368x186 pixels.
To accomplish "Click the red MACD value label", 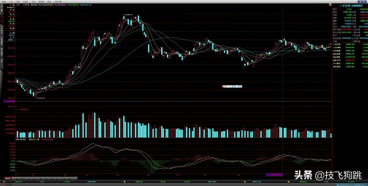I will [48, 140].
